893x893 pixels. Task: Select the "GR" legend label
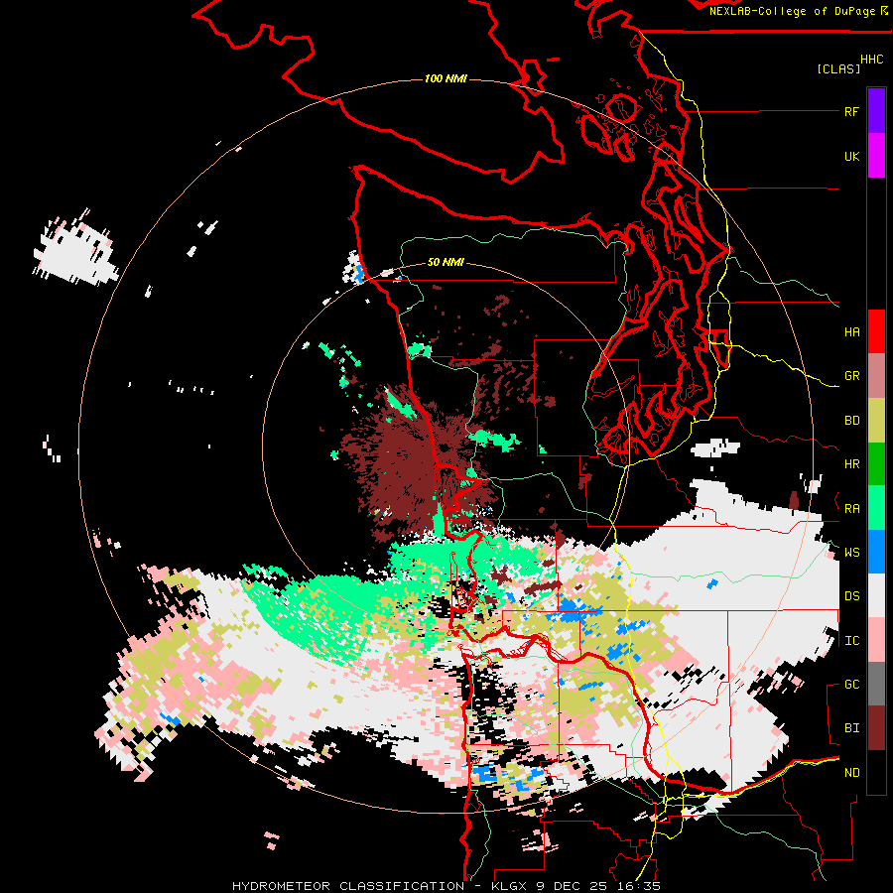tap(851, 376)
